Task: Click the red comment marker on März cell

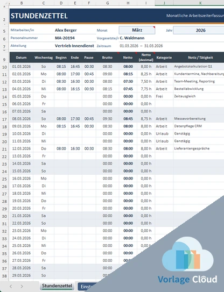Action: tap(154, 27)
